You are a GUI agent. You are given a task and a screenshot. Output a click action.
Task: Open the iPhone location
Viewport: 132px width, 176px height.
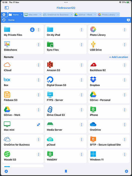(109, 111)
